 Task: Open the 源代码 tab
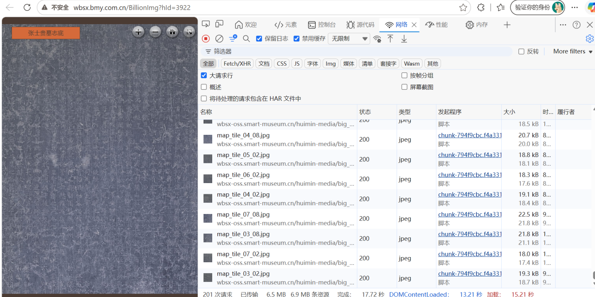(360, 25)
